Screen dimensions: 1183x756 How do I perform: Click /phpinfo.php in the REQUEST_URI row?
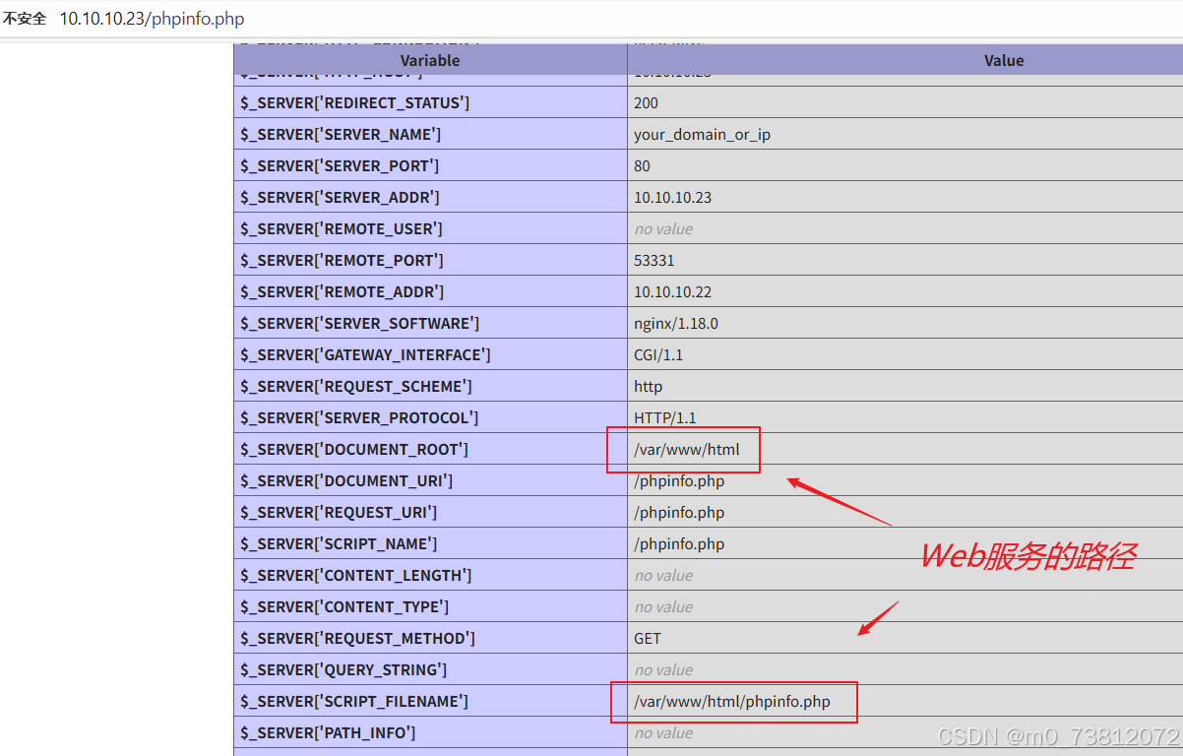click(x=679, y=512)
